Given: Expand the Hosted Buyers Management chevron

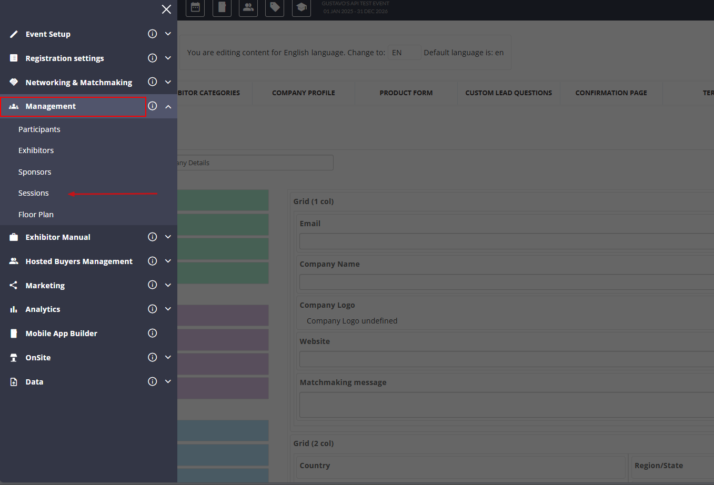Looking at the screenshot, I should pos(168,261).
